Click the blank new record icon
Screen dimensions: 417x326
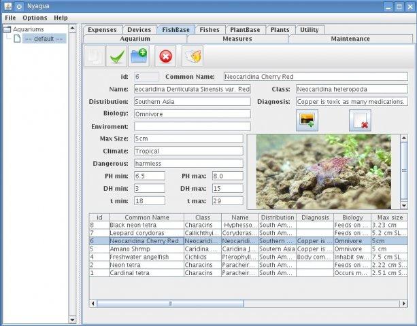point(95,56)
